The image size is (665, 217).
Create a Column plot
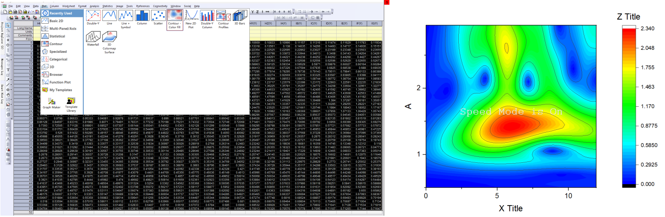coord(142,18)
